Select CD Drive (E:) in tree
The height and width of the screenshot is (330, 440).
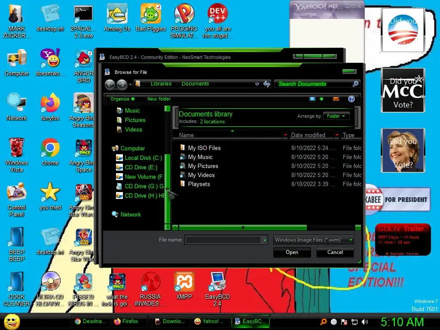click(x=137, y=167)
